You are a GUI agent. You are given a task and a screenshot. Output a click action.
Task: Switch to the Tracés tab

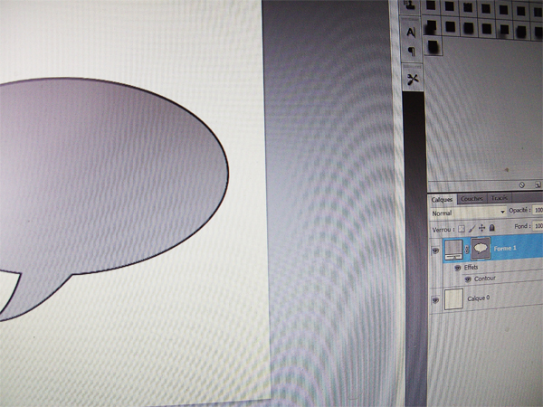500,197
